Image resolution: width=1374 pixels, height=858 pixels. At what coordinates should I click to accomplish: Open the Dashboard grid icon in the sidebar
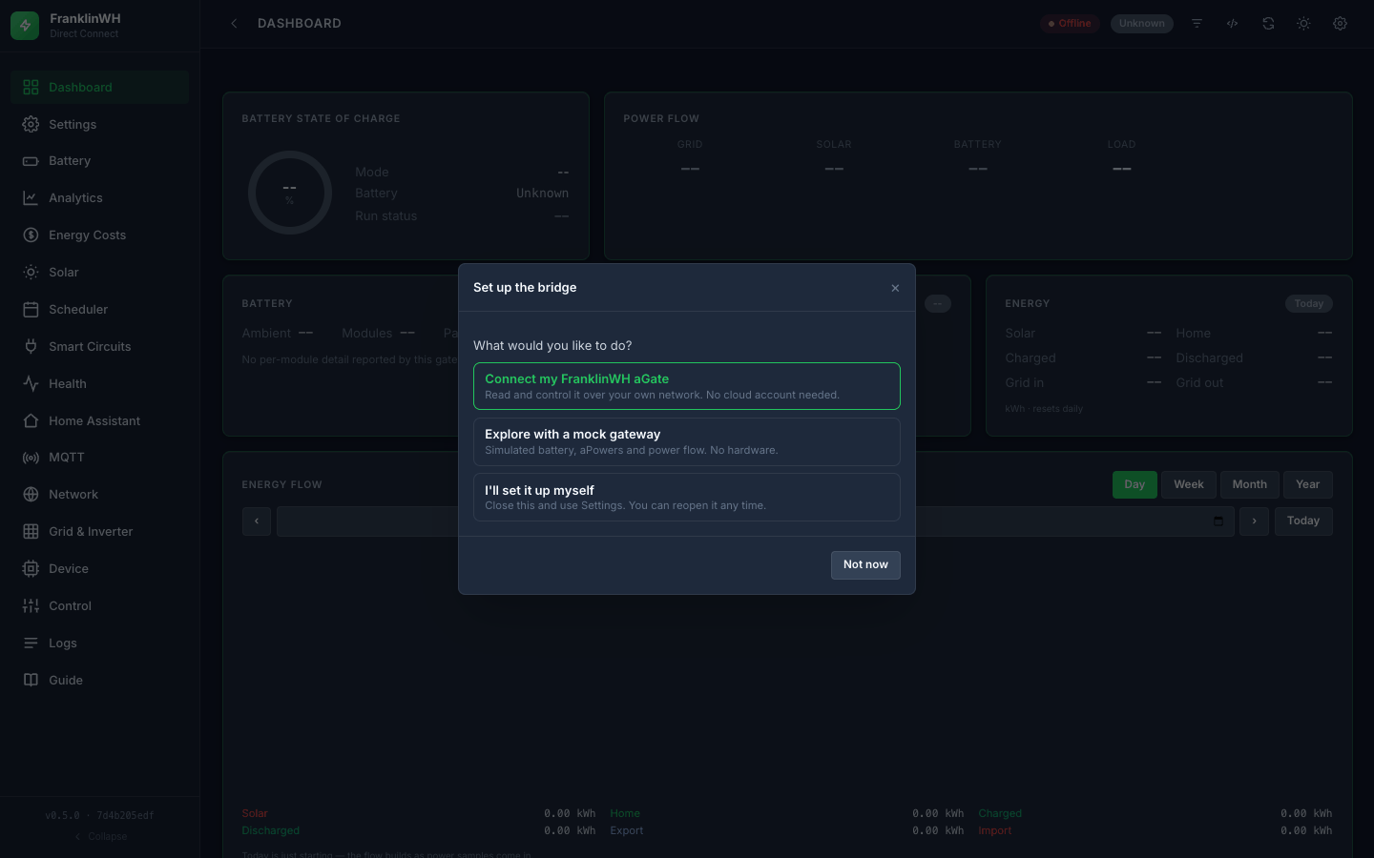click(x=31, y=88)
